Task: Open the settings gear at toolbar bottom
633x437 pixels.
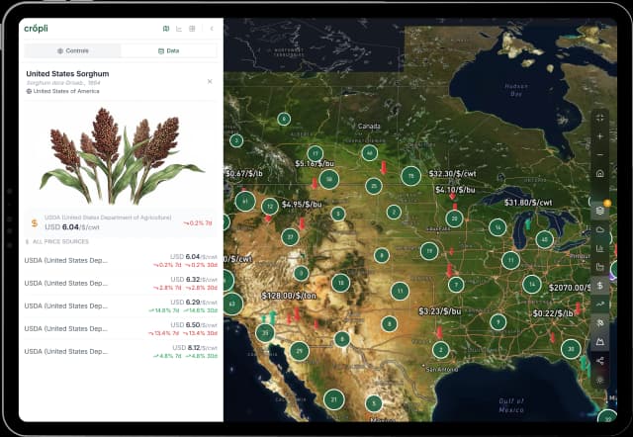Action: point(600,380)
